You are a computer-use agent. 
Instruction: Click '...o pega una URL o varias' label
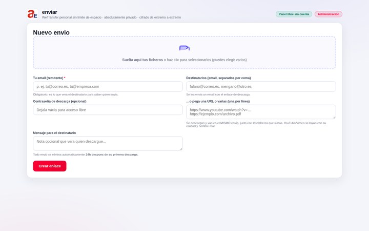tap(218, 101)
